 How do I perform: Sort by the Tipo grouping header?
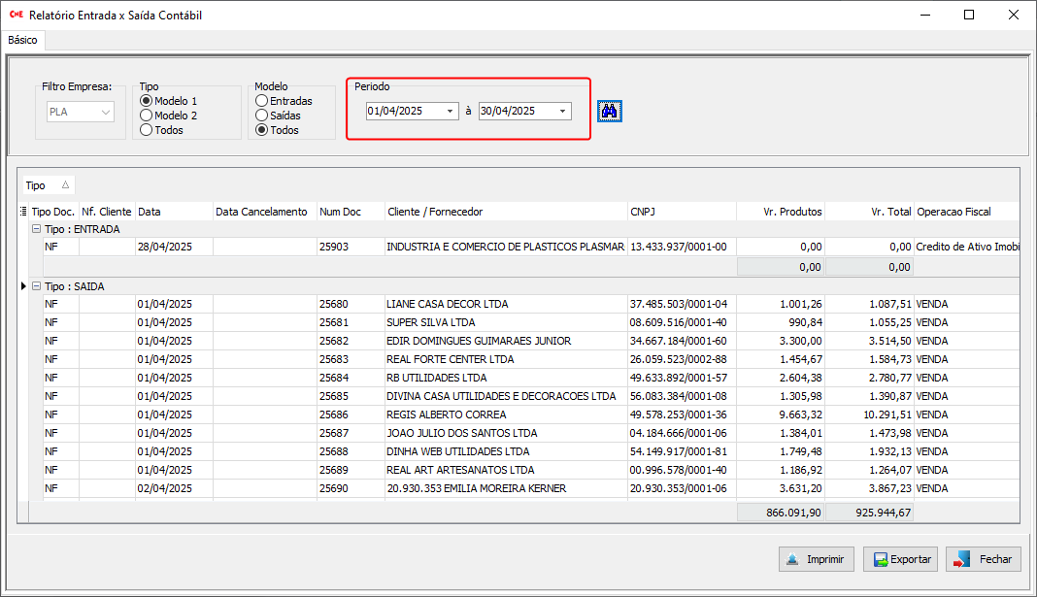pyautogui.click(x=47, y=185)
